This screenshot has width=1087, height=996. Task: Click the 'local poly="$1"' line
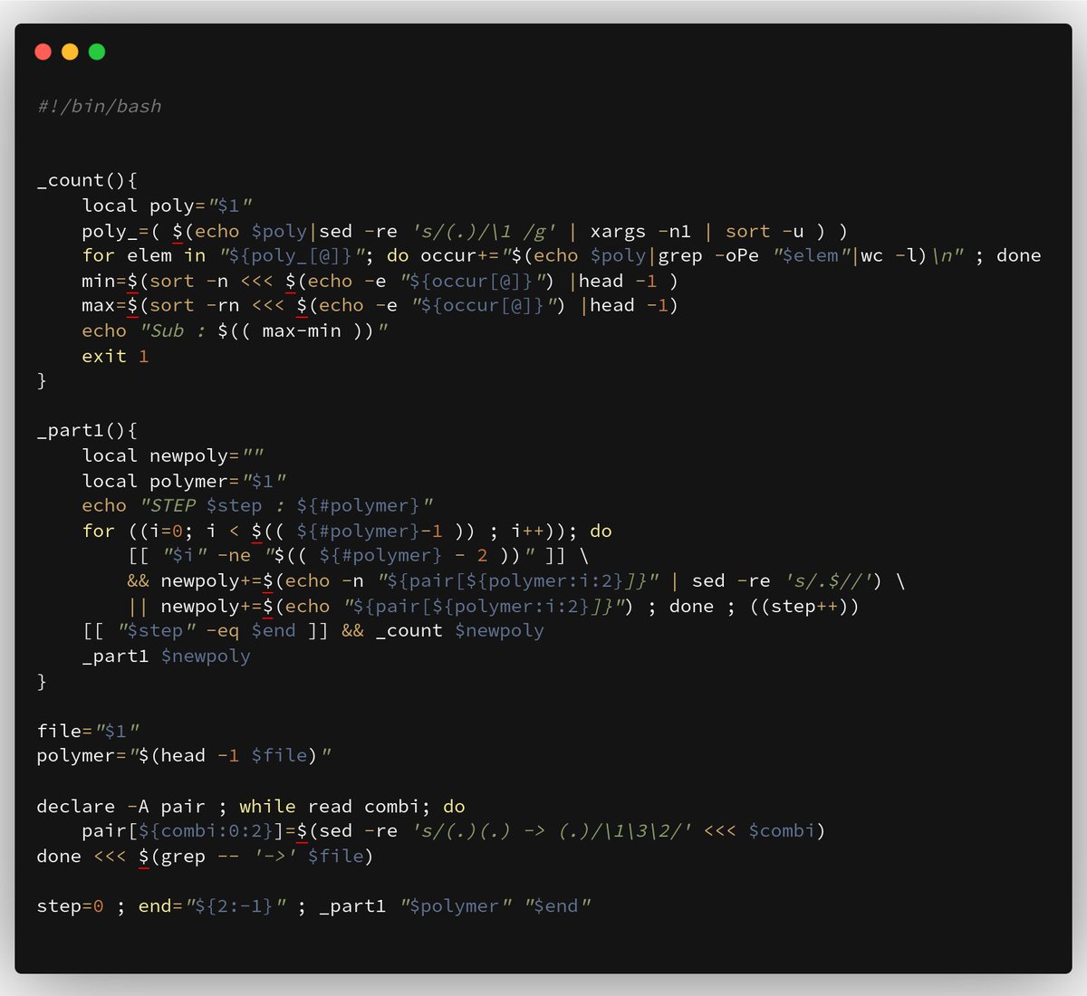(168, 206)
